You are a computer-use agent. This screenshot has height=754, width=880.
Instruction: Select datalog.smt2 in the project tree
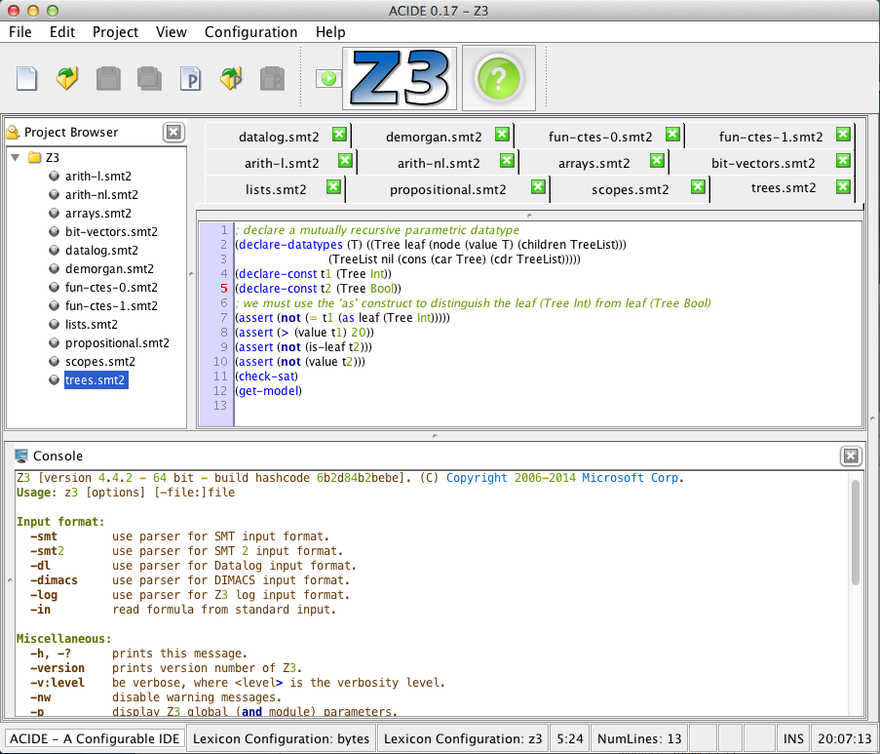[101, 250]
